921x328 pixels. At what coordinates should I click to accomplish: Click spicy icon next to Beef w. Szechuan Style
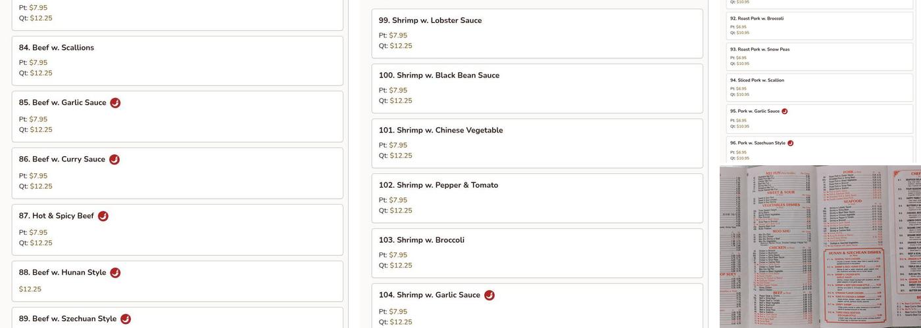(x=126, y=319)
